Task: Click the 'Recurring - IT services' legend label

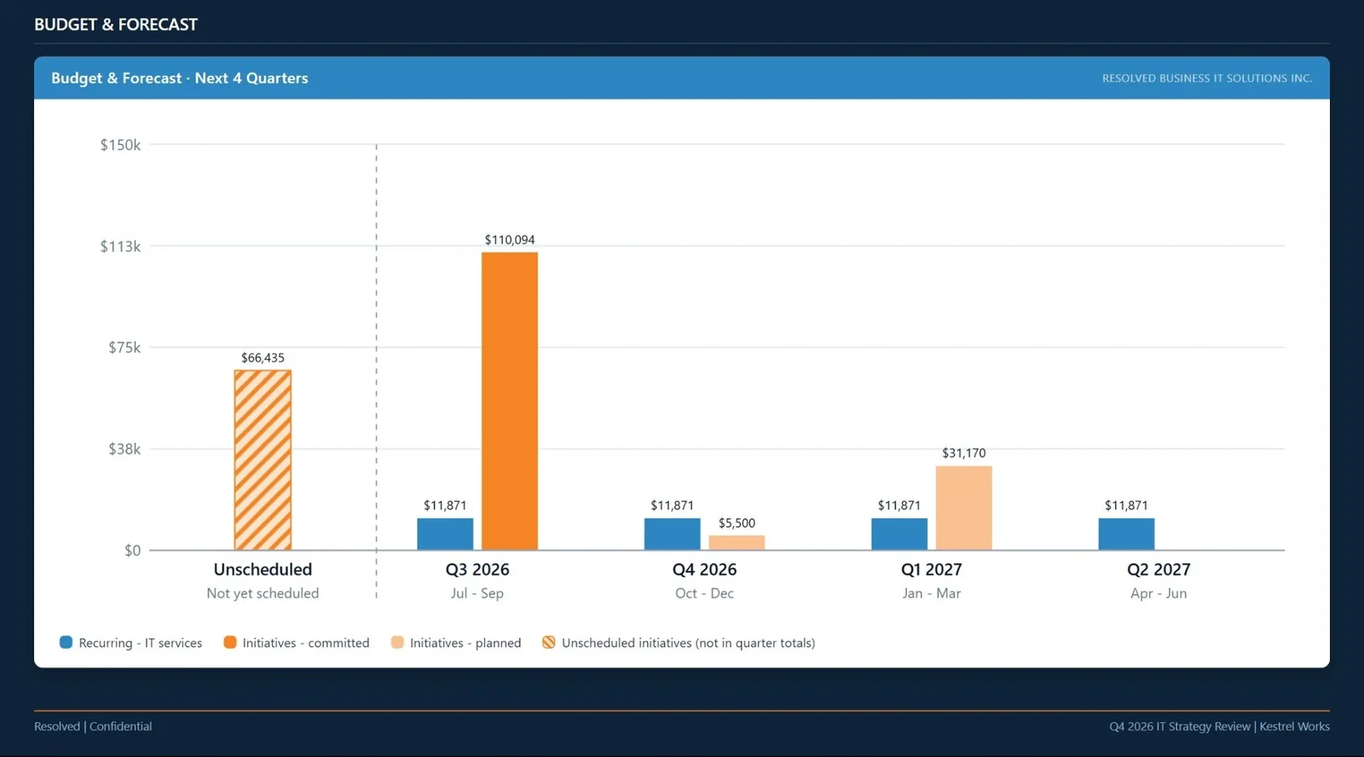Action: pyautogui.click(x=141, y=643)
